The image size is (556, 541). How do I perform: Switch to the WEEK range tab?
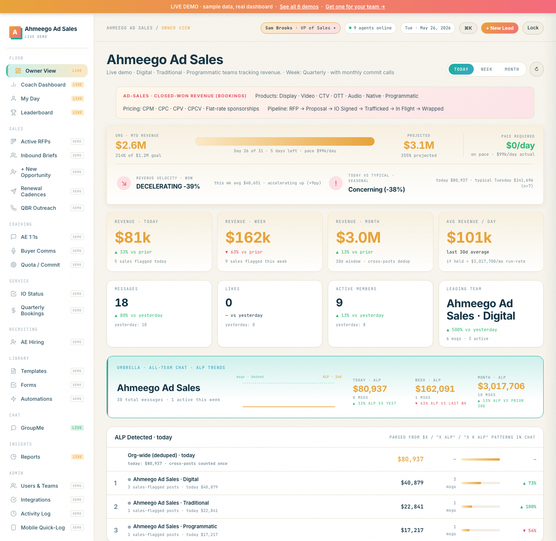point(486,69)
